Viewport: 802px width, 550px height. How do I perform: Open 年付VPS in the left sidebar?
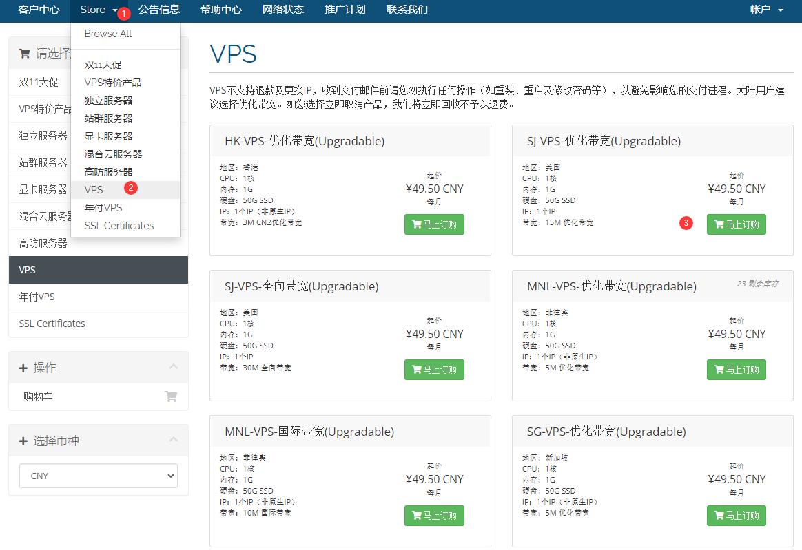(37, 297)
